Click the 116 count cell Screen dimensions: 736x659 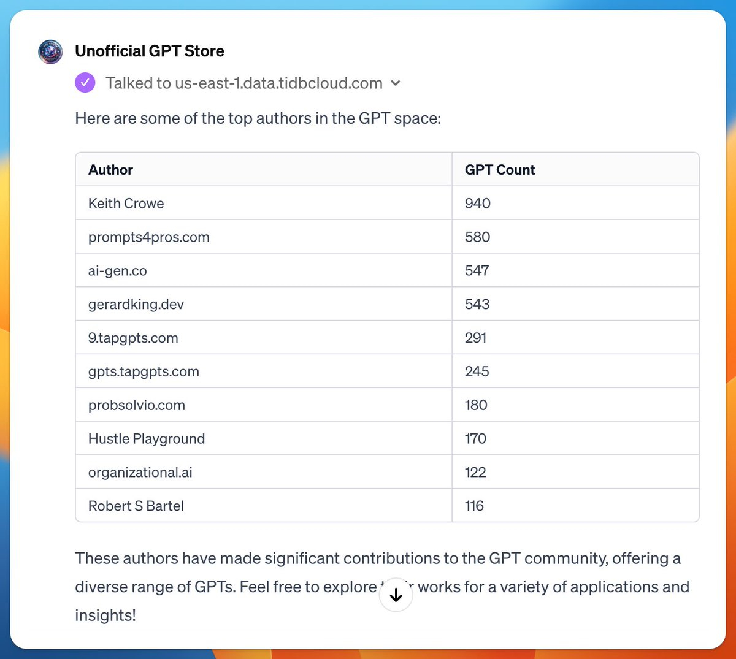[575, 506]
